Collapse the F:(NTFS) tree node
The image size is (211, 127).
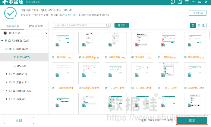2,41
